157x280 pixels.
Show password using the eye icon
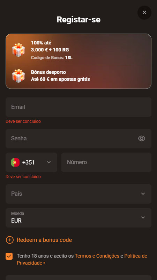coord(142,138)
